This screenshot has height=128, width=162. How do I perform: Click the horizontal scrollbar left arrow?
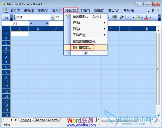tap(99, 120)
